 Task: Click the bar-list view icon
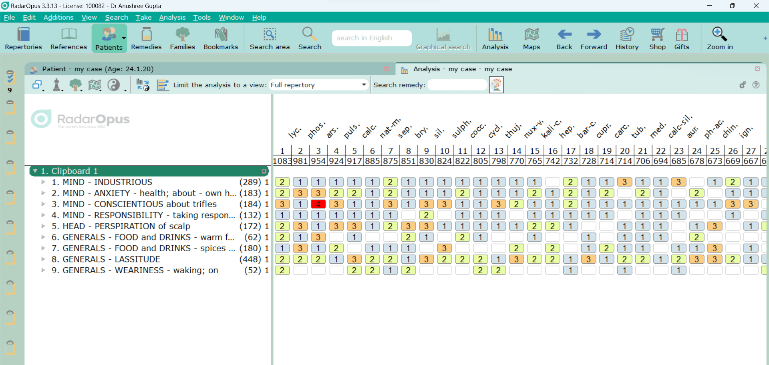pyautogui.click(x=162, y=85)
